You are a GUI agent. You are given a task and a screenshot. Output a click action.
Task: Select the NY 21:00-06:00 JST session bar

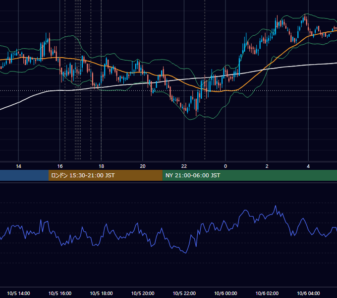pyautogui.click(x=249, y=175)
